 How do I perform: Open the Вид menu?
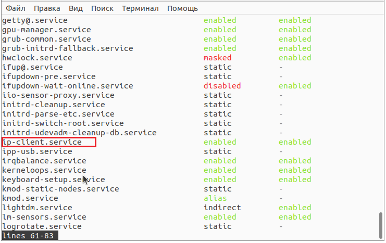pos(76,9)
